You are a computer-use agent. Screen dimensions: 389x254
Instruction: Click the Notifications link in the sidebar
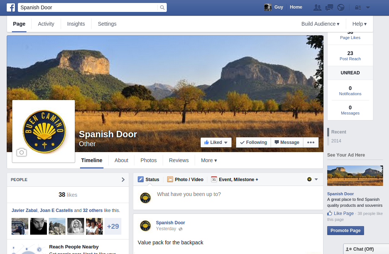pyautogui.click(x=350, y=94)
